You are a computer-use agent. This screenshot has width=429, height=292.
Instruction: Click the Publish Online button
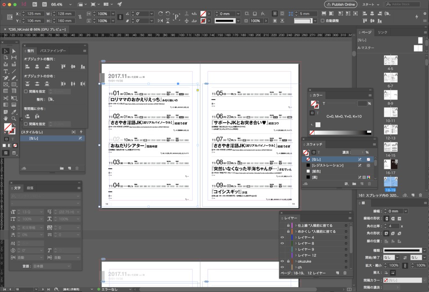[341, 4]
